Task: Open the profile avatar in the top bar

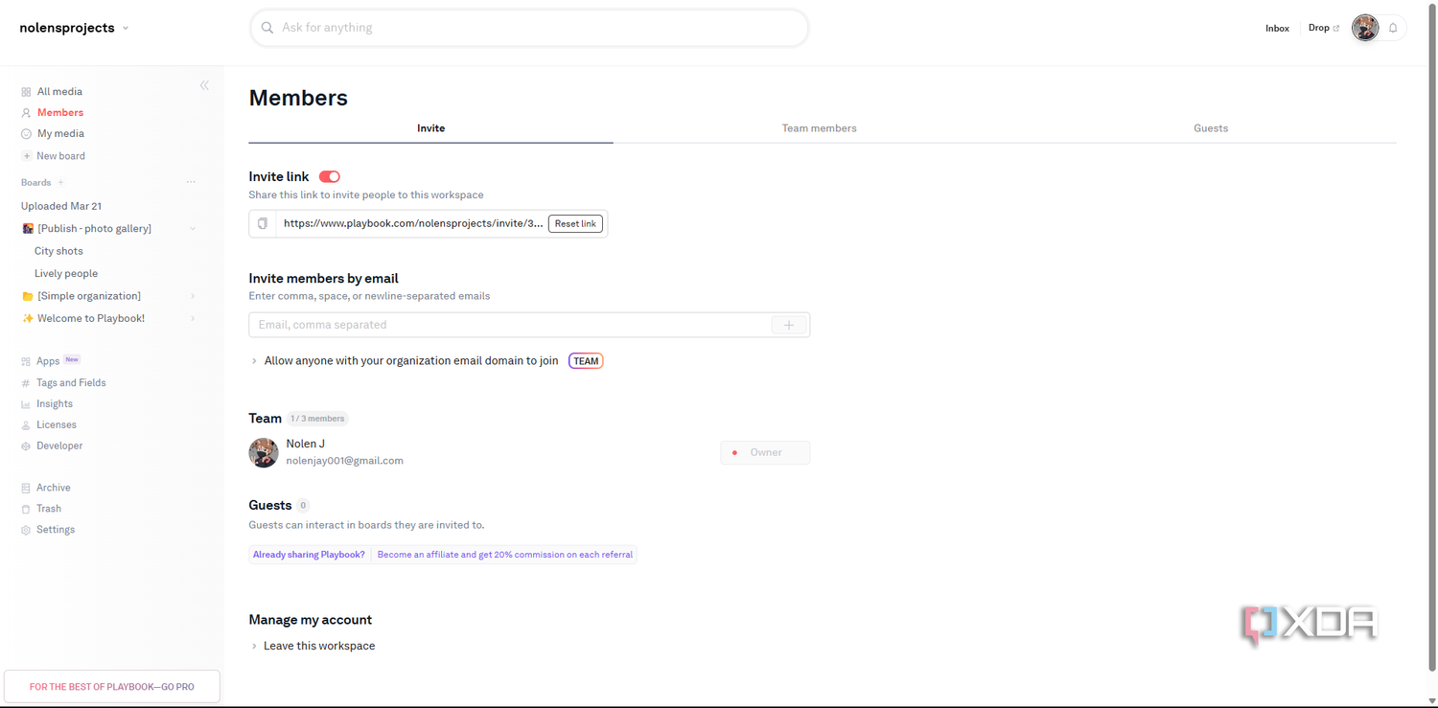Action: point(1365,28)
